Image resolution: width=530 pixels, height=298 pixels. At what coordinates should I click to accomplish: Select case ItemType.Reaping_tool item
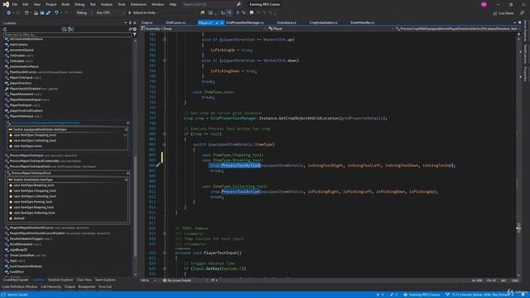[x=33, y=207]
